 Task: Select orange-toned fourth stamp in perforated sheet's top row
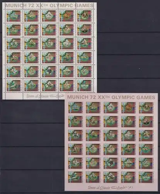click(66, 16)
